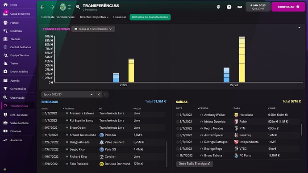Open the FM menu icon
308x173 pixels.
point(240,7)
